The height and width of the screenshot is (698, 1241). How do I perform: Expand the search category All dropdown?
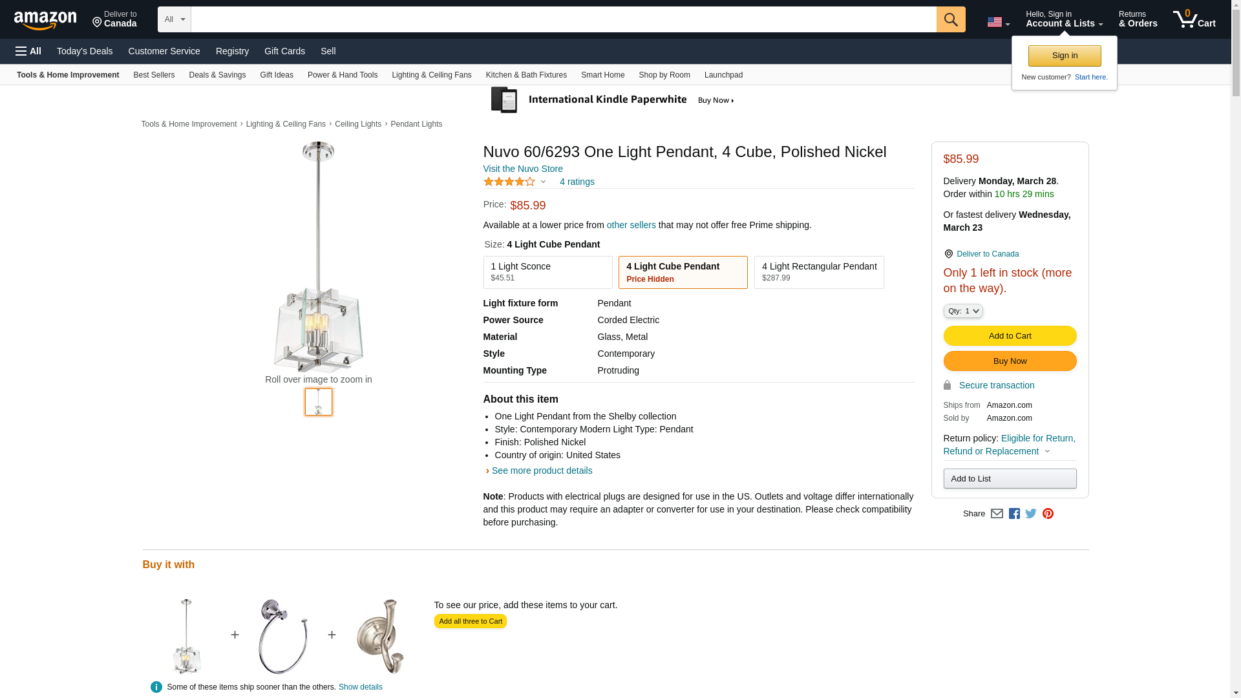174,19
